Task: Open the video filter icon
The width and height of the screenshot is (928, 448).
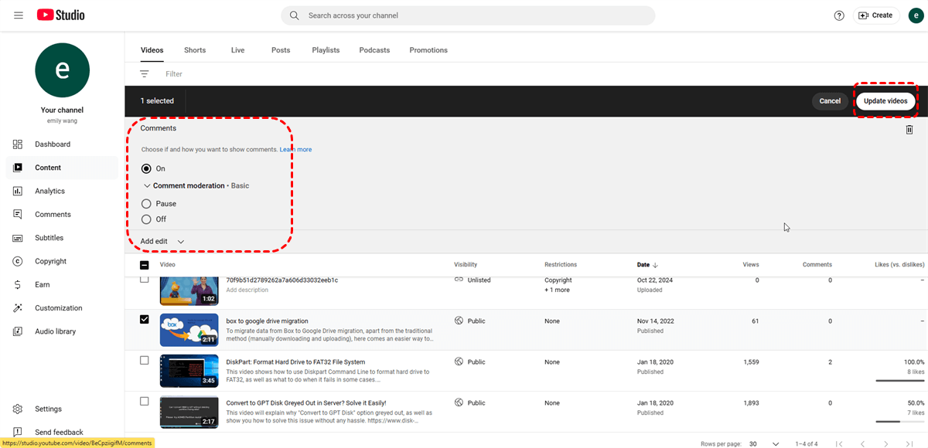Action: (144, 74)
